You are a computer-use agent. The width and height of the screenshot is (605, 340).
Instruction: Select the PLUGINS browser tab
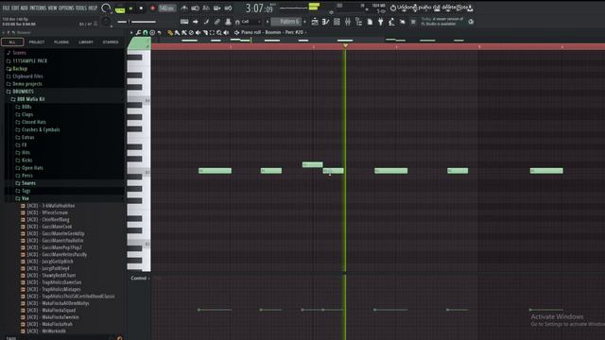tap(61, 42)
